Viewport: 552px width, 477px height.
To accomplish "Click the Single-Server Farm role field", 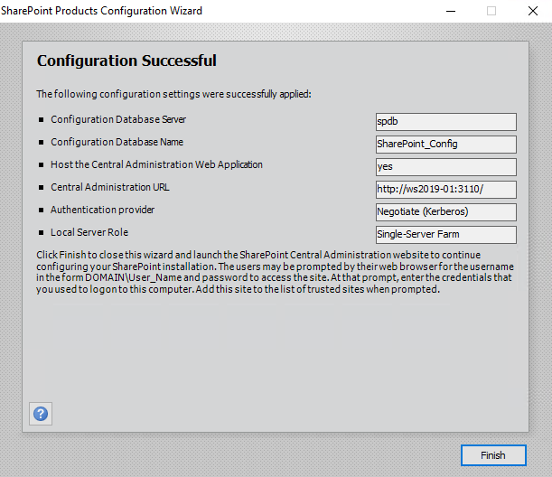I will point(446,235).
